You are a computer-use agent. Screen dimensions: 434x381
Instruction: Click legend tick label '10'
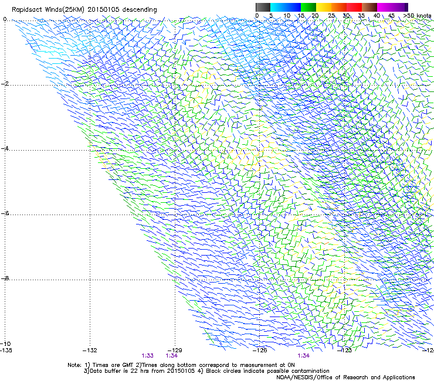pos(287,16)
